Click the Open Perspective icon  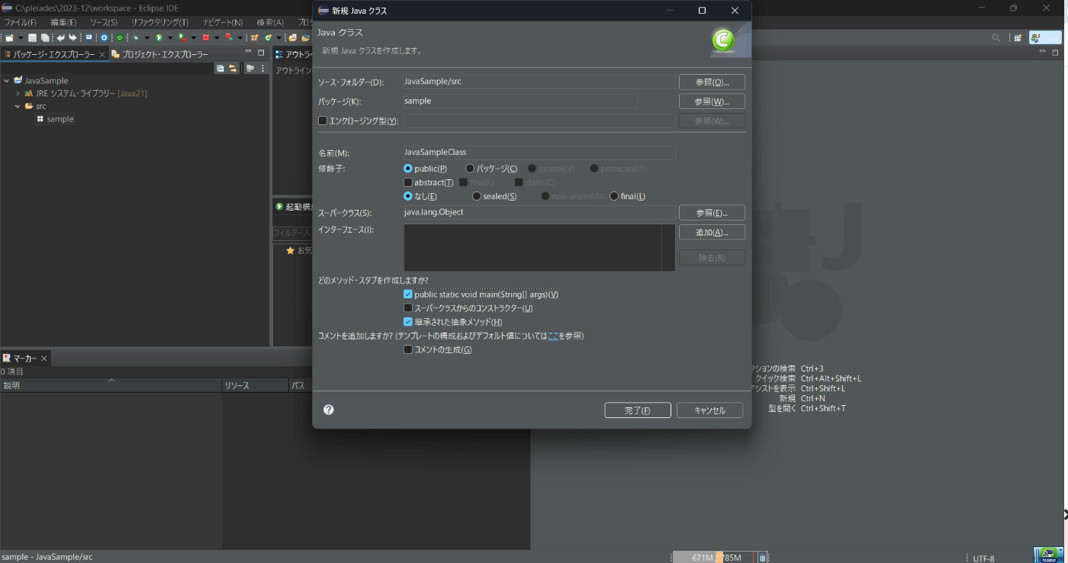pos(1018,37)
